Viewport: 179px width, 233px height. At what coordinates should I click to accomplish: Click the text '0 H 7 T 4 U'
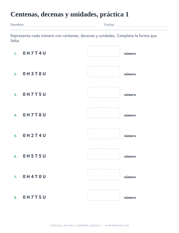[x=34, y=53]
